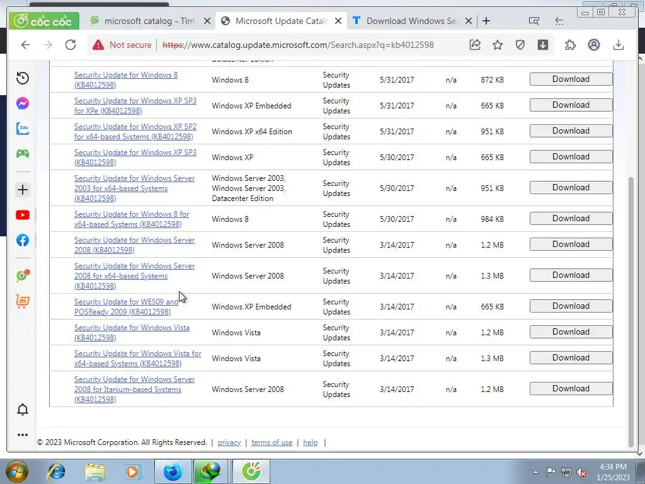This screenshot has width=645, height=484.
Task: Add a sidebar shortcut with plus icon
Action: (x=23, y=190)
